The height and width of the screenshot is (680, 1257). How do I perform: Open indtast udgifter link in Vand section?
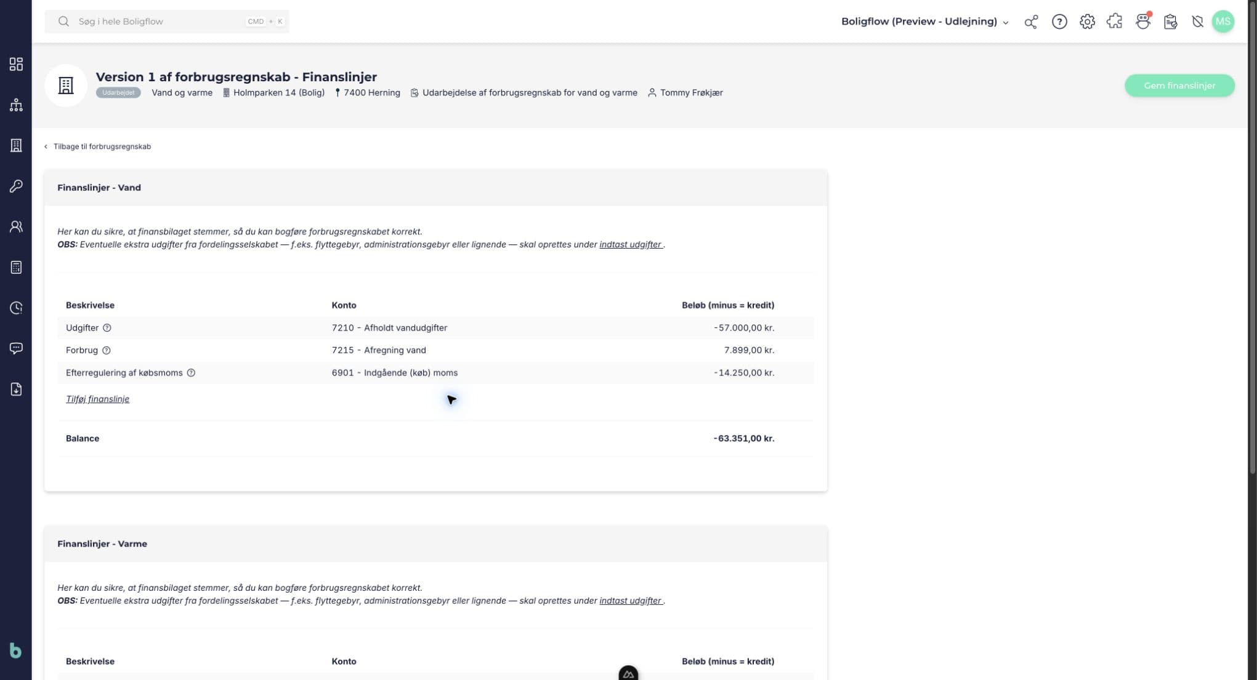click(631, 244)
